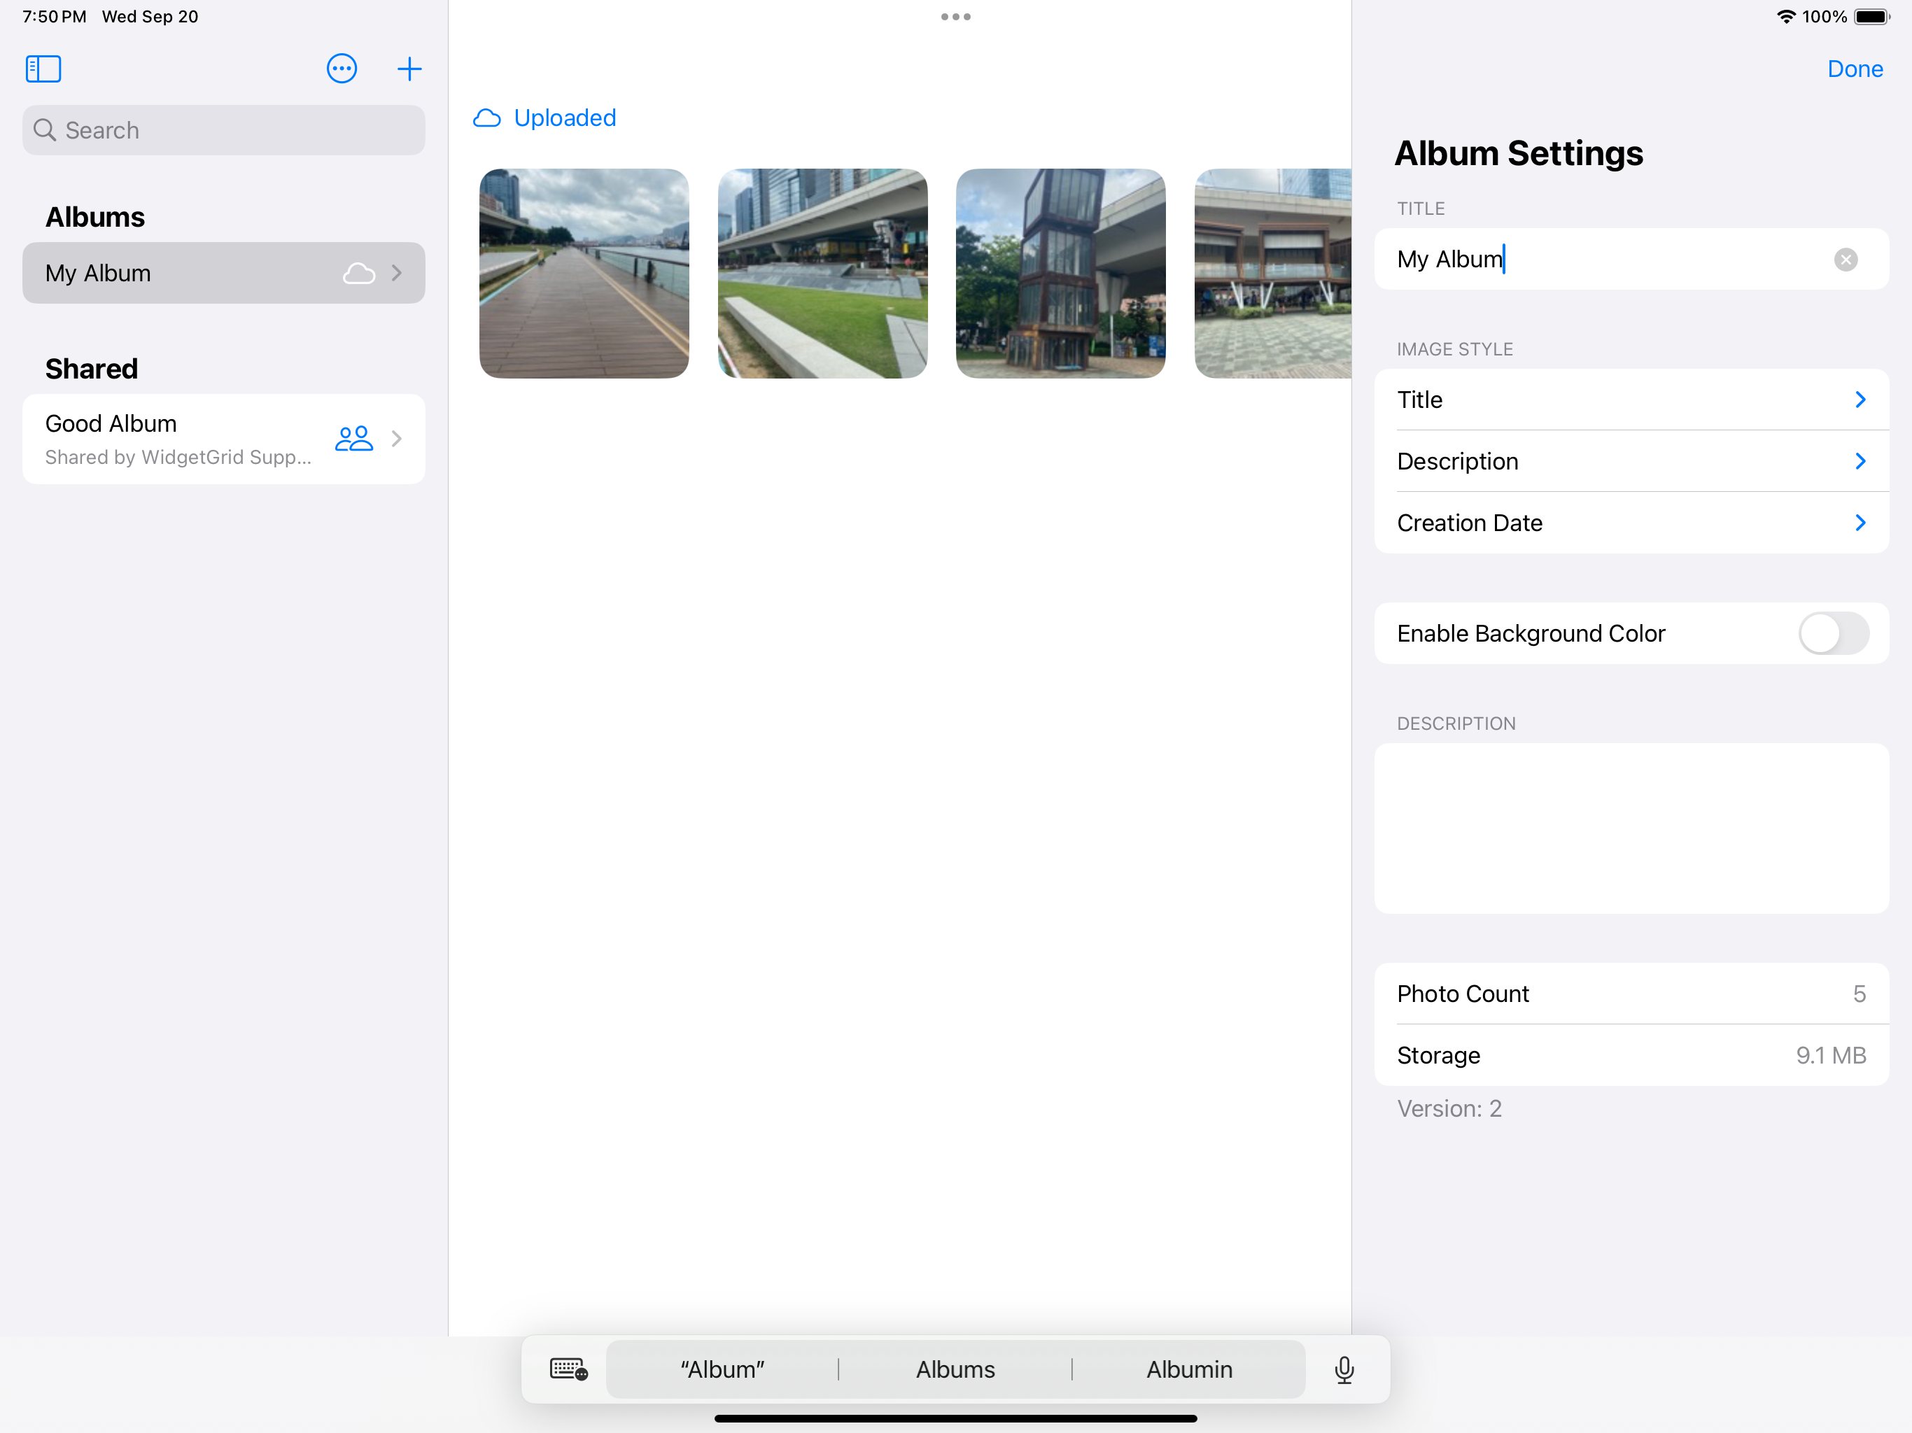Image resolution: width=1912 pixels, height=1433 pixels.
Task: Clear the title field with the x button
Action: pos(1846,260)
